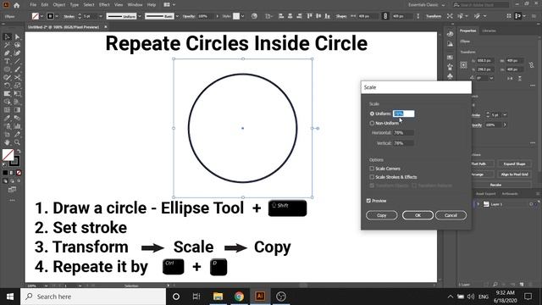Open fill color dropdown in control bar
This screenshot has width=542, height=305.
pyautogui.click(x=41, y=16)
